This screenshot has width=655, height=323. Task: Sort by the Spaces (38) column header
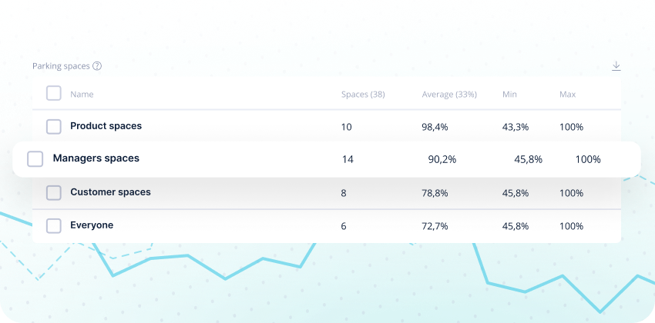pos(363,94)
